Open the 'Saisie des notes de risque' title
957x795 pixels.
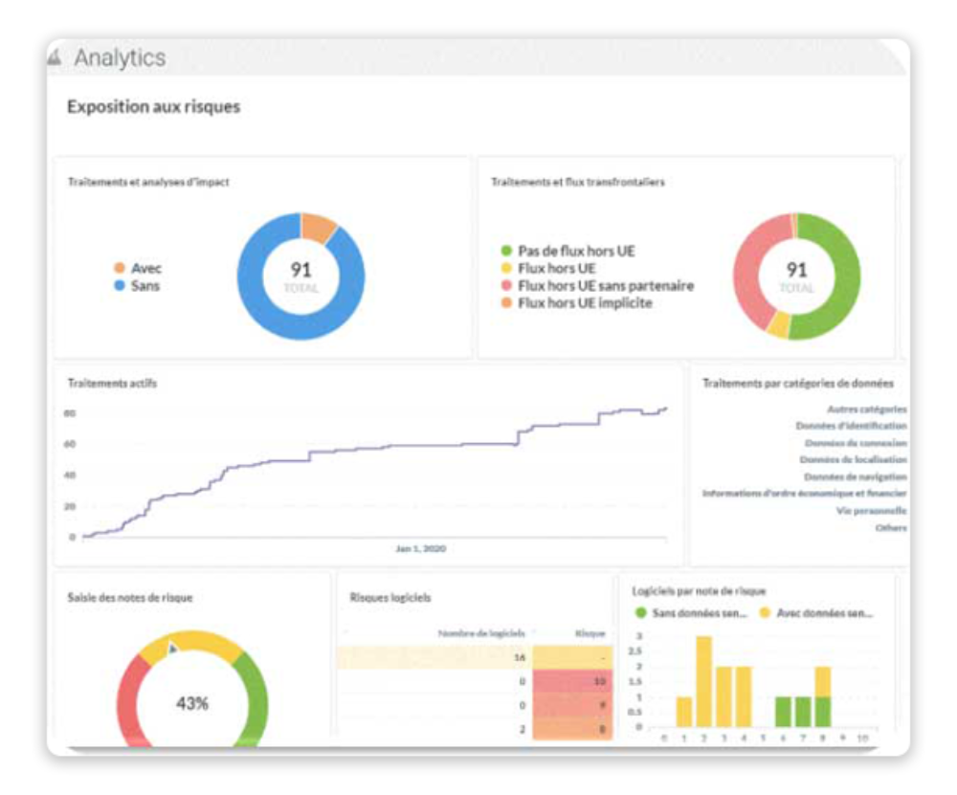pos(130,597)
